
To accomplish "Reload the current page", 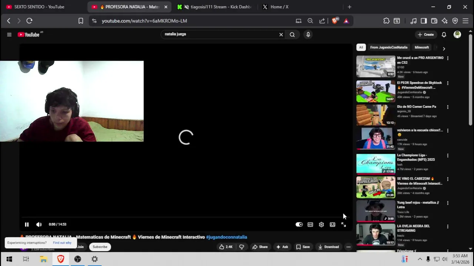I will (29, 21).
